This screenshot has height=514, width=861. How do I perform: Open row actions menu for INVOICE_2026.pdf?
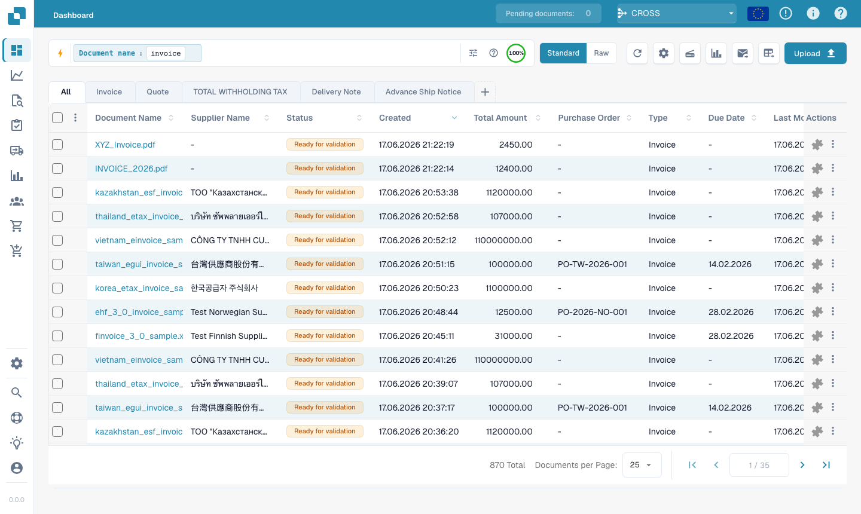pos(833,169)
